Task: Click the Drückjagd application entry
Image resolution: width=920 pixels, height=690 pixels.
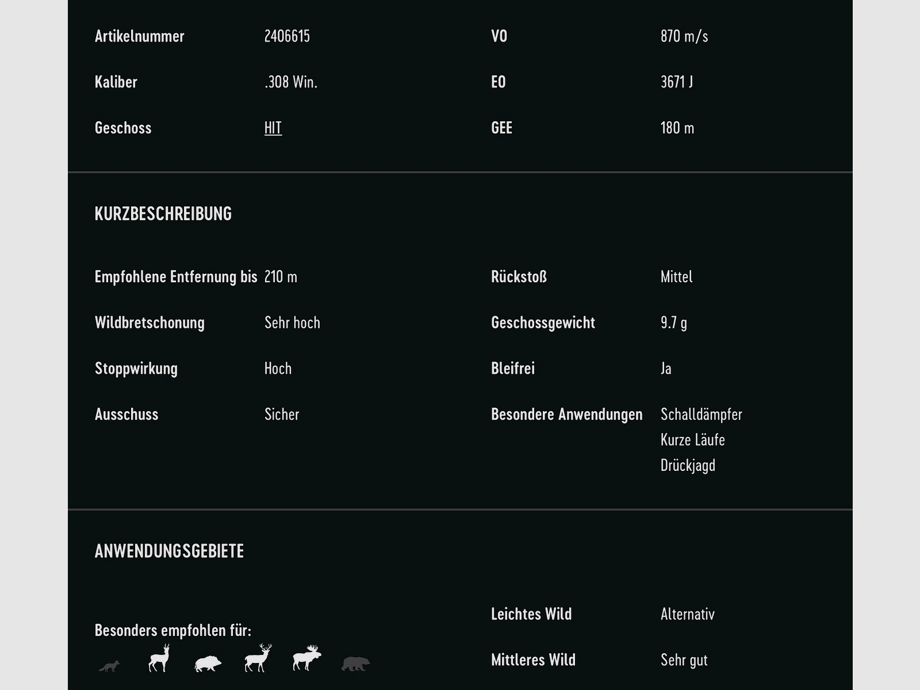Action: 688,465
